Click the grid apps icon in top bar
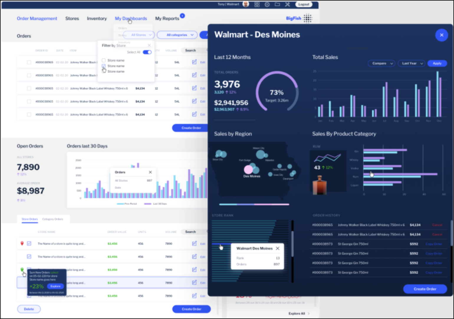The image size is (454, 319). pos(257,4)
